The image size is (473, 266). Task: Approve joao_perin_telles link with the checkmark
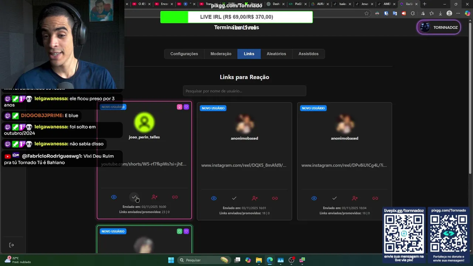(x=134, y=197)
